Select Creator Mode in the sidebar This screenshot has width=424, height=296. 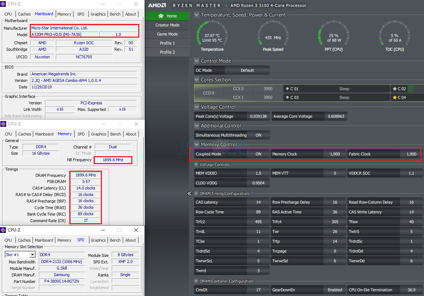tap(167, 25)
